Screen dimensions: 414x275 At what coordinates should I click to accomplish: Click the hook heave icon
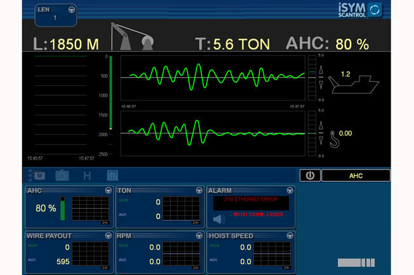[x=334, y=139]
